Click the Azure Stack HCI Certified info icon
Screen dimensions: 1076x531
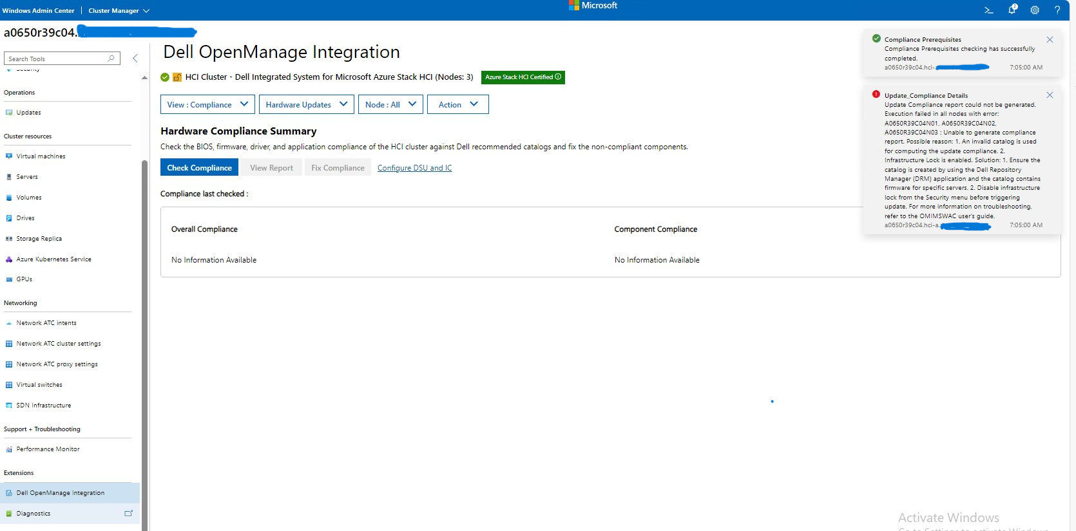coord(558,77)
